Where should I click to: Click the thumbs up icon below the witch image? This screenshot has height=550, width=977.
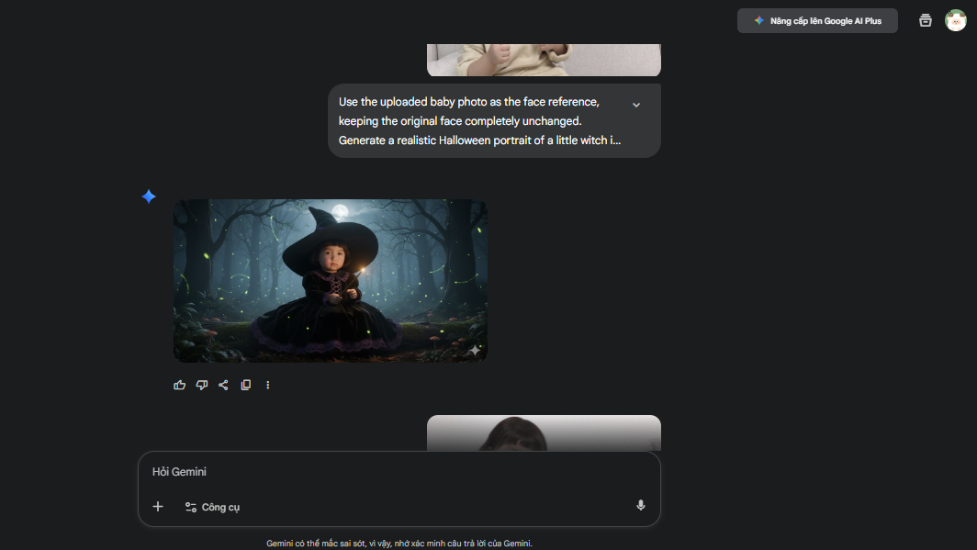pyautogui.click(x=180, y=385)
